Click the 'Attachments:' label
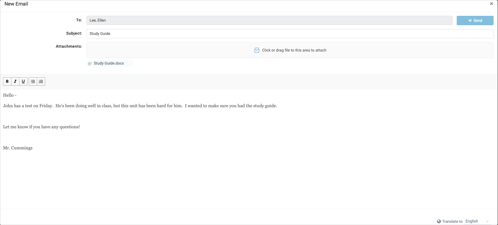Image resolution: width=498 pixels, height=225 pixels. [x=69, y=46]
